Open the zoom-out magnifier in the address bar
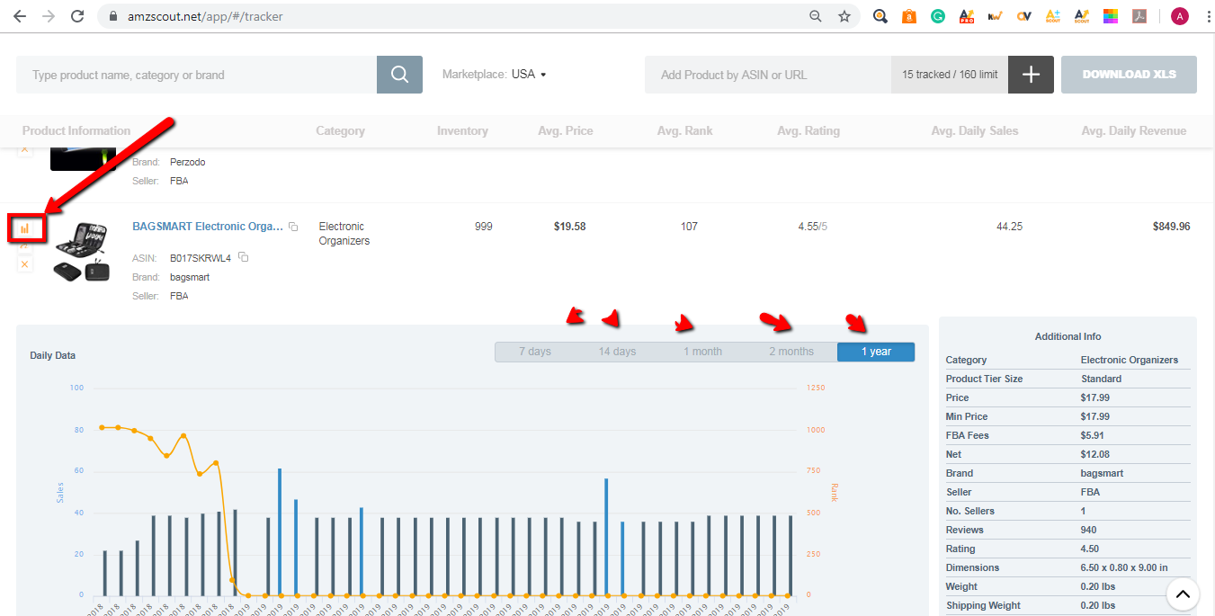 816,16
